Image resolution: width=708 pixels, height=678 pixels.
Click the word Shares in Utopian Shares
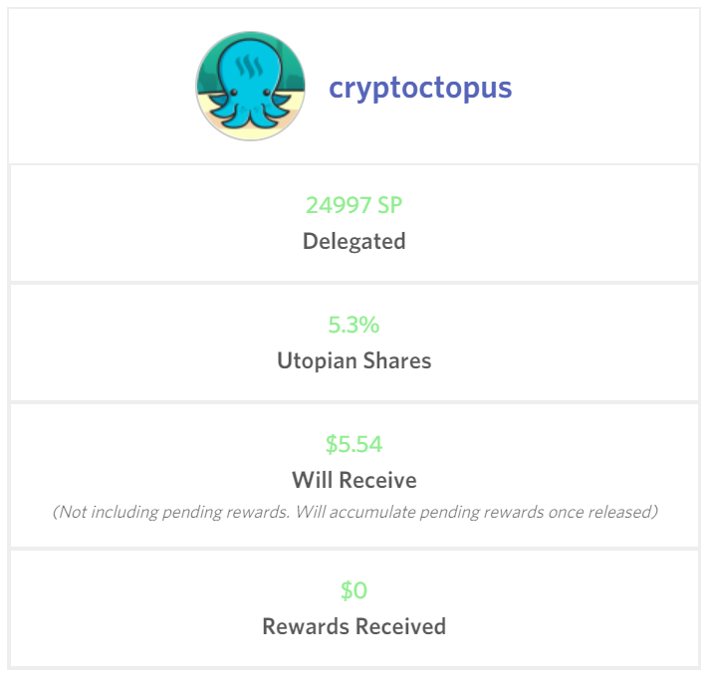397,360
